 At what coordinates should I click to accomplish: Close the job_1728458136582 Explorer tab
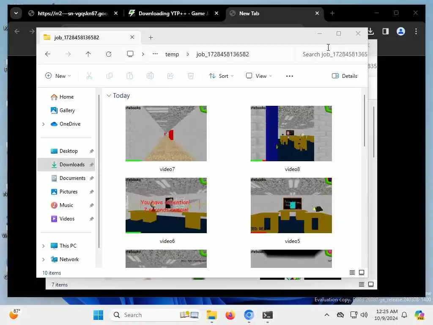(132, 37)
